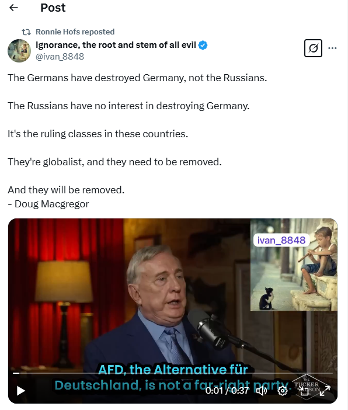Screen dimensions: 348x410
Task: Open Ronnie Hofs reposted link
Action: click(x=75, y=32)
